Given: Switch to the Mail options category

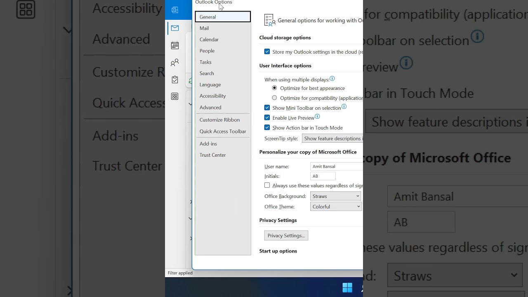Looking at the screenshot, I should point(223,28).
